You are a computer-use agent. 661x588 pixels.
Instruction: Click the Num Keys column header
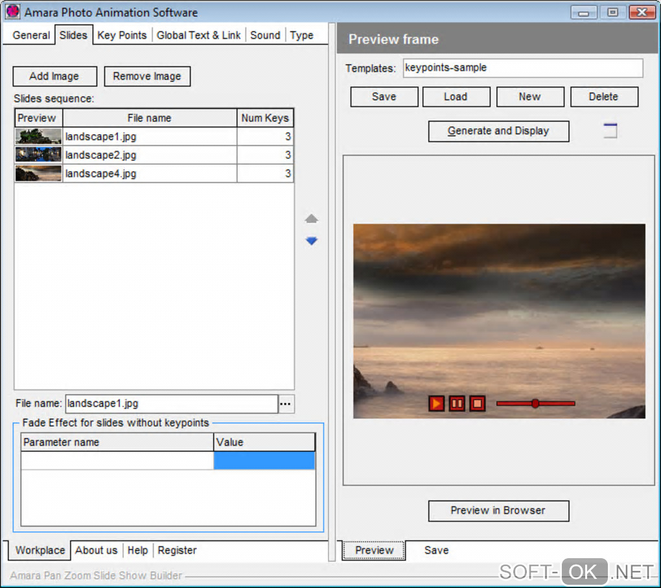[x=265, y=118]
